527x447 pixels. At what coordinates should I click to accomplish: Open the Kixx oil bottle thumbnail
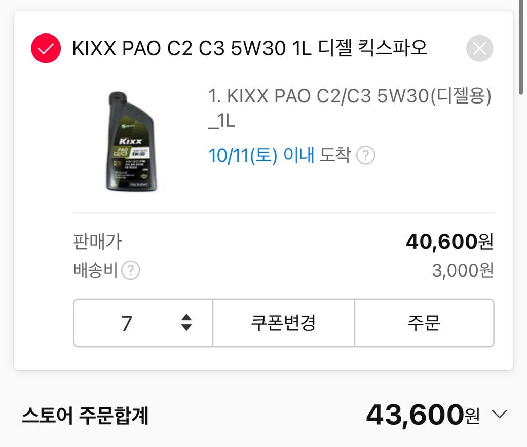[131, 142]
